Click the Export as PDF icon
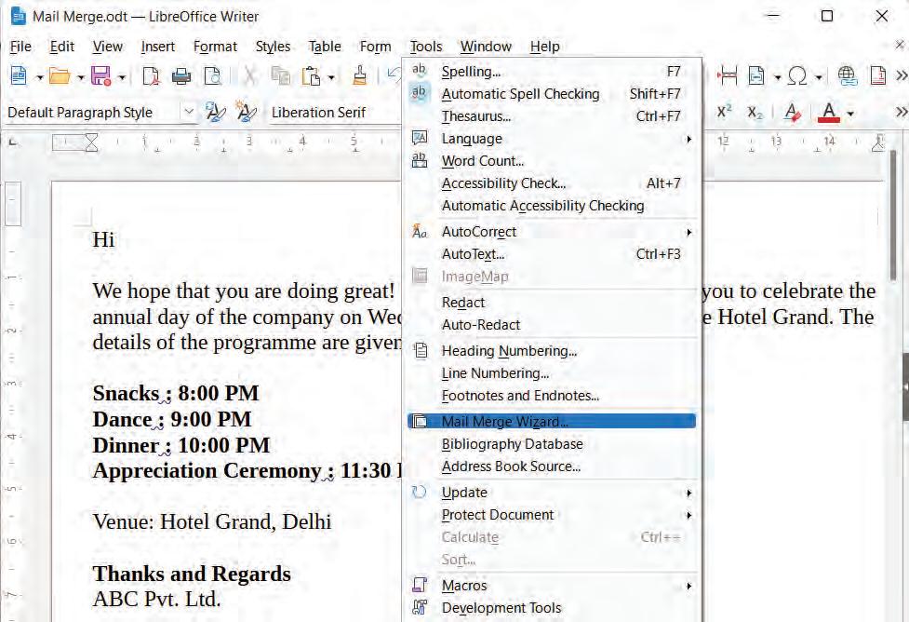 click(151, 76)
